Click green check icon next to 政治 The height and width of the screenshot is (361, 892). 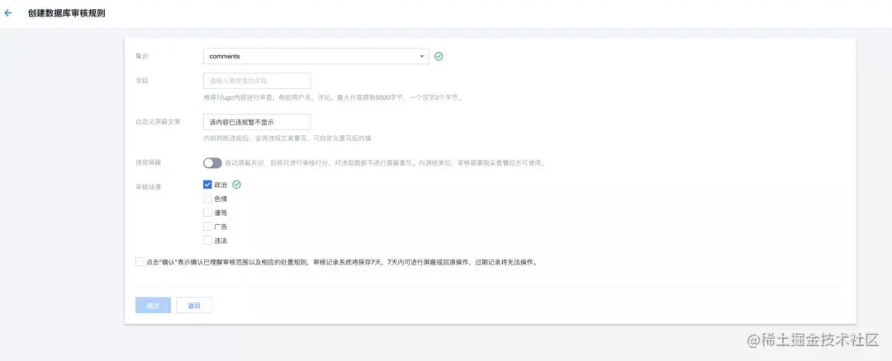[x=237, y=185]
